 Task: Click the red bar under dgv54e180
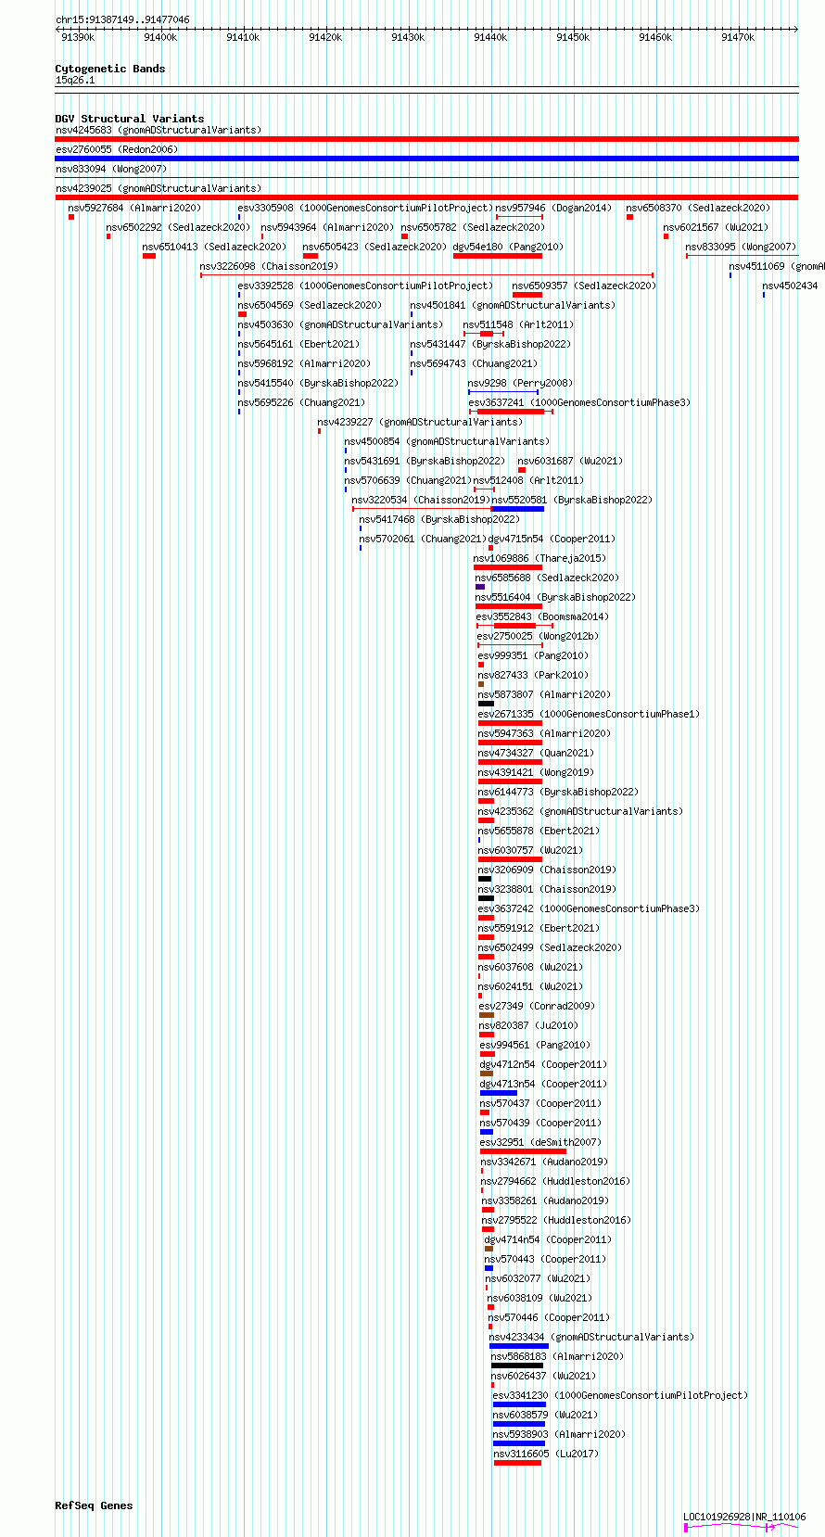(498, 256)
